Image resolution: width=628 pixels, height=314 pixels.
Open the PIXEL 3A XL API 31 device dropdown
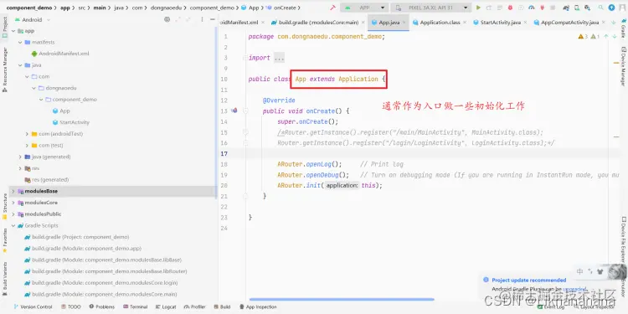[x=431, y=8]
